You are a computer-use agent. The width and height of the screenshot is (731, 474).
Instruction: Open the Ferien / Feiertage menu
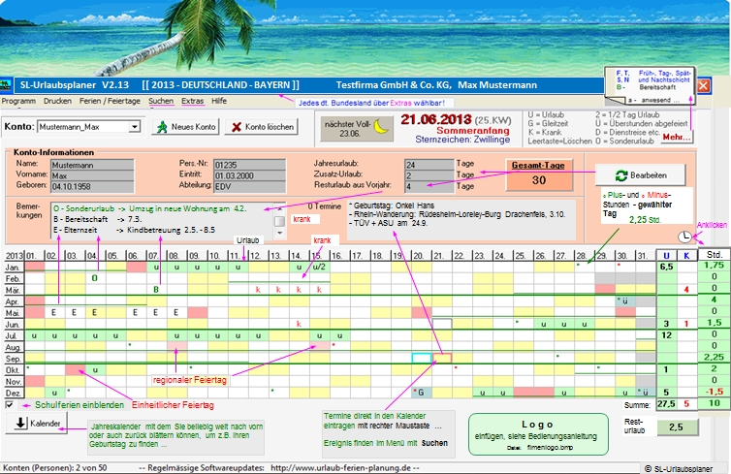pos(110,101)
